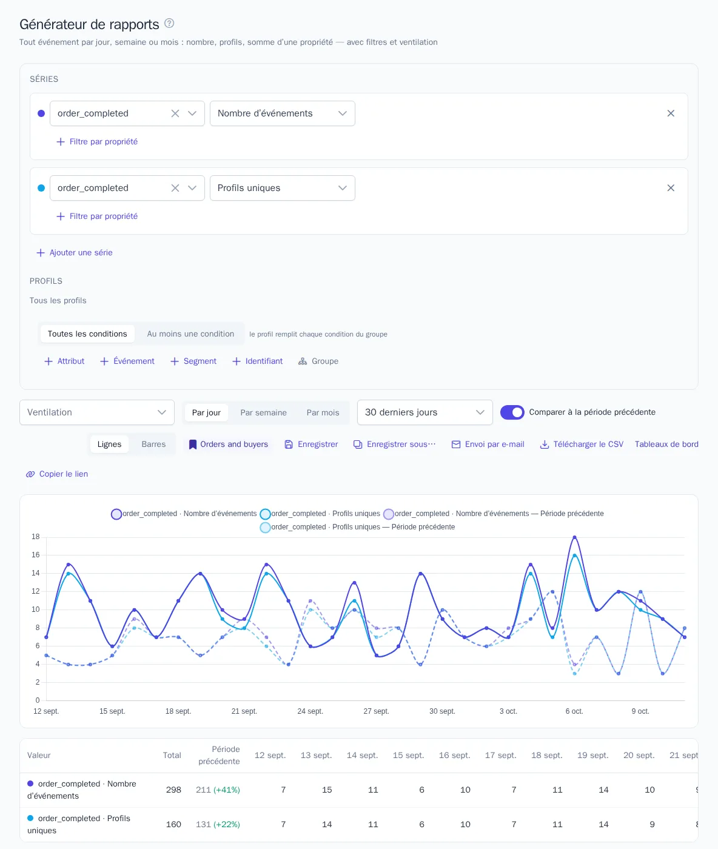
Task: Set granularity to Par jour
Action: coord(206,413)
